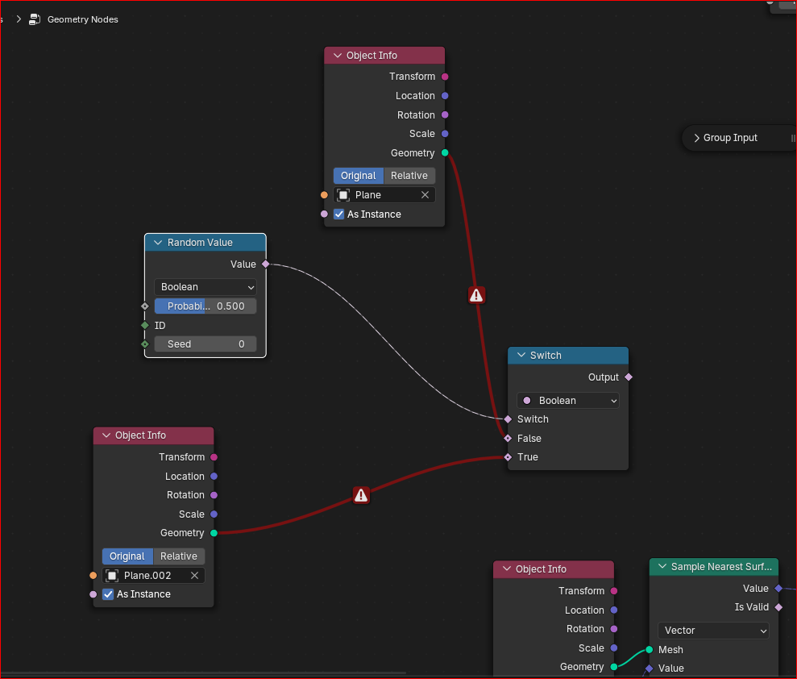The image size is (797, 679).
Task: Open Boolean type dropdown in Switch node
Action: (568, 400)
